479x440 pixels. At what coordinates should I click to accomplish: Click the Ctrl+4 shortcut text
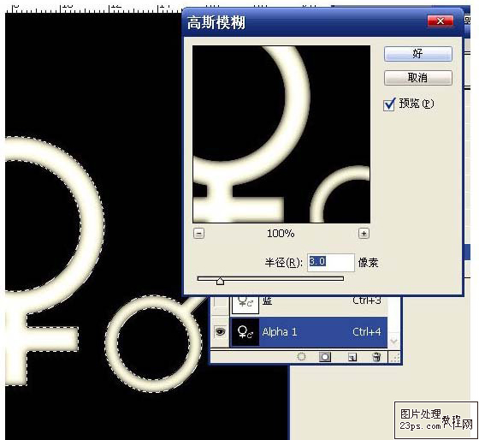367,332
